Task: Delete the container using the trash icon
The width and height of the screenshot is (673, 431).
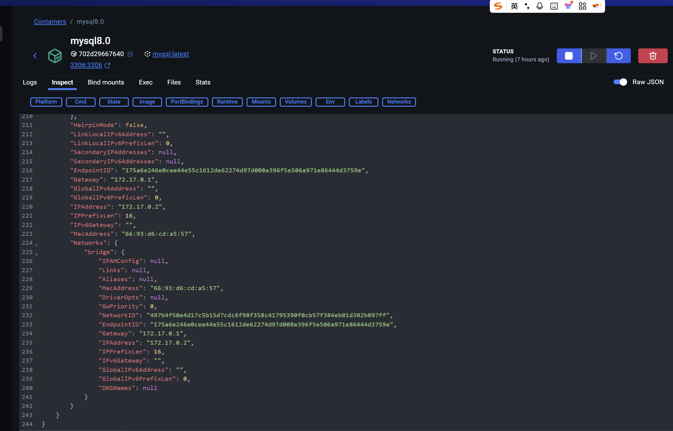Action: (x=653, y=56)
